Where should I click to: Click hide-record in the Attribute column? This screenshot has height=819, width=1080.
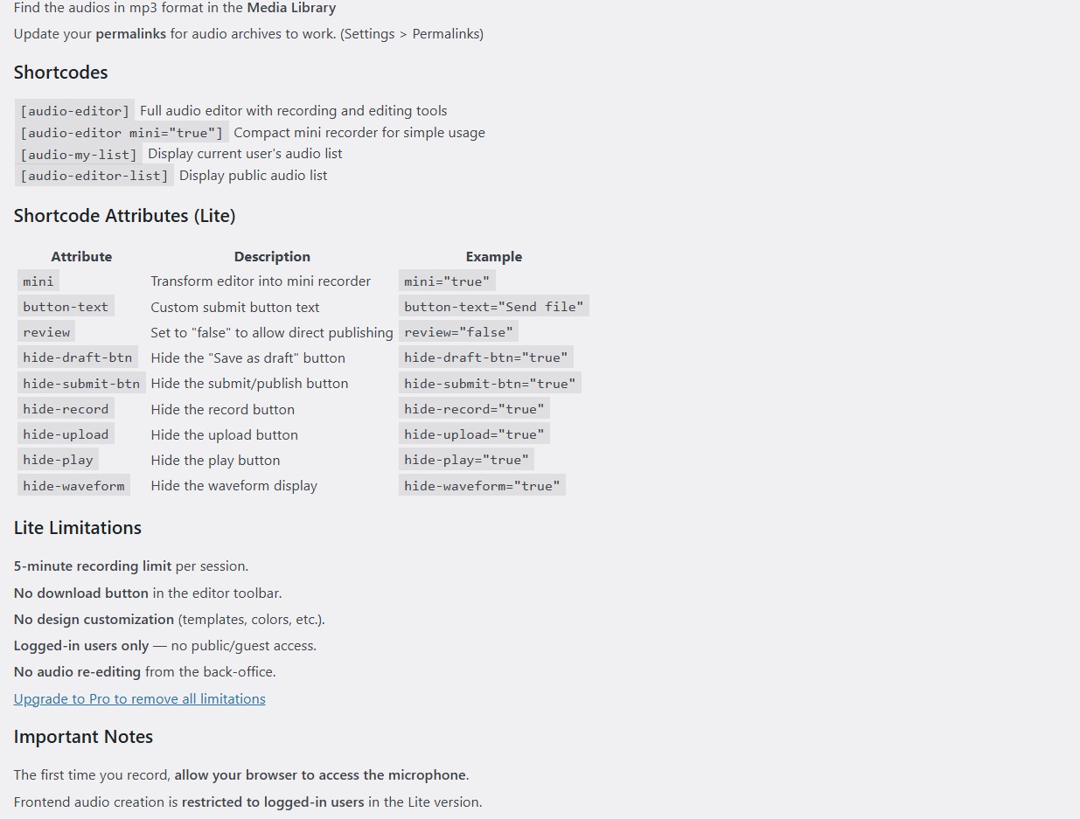point(66,409)
